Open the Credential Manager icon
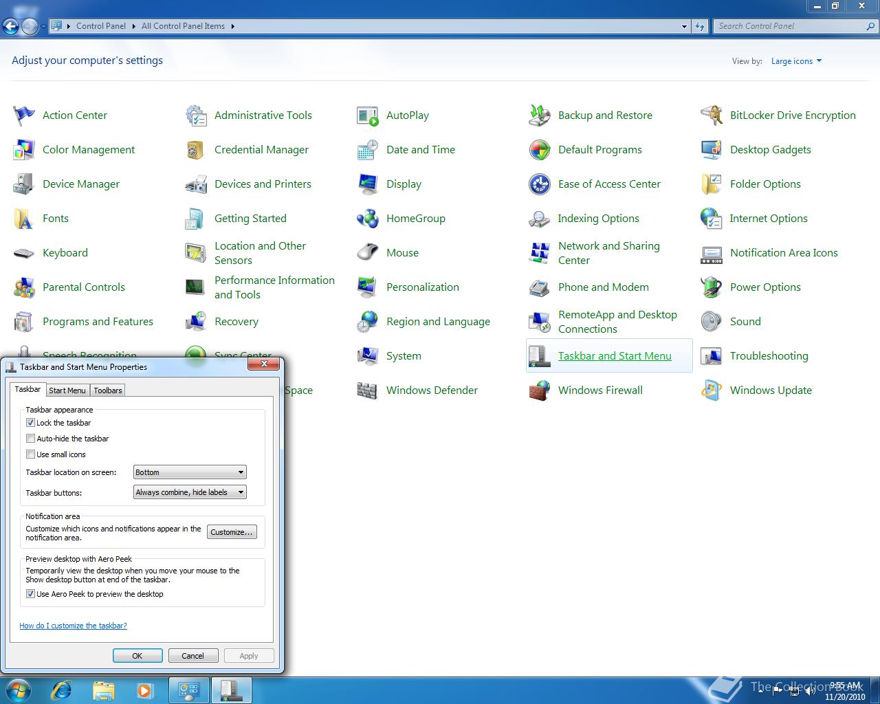This screenshot has height=704, width=880. click(196, 150)
